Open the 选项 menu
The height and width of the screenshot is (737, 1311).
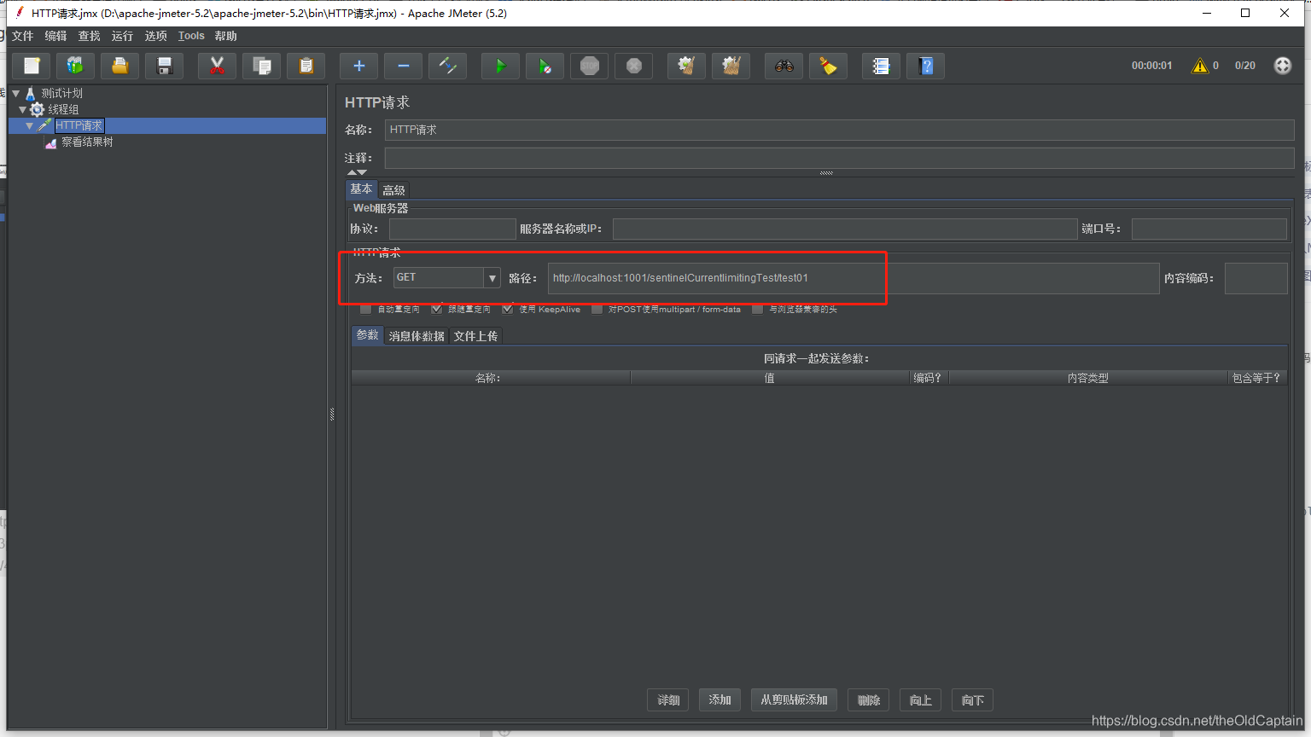click(155, 36)
